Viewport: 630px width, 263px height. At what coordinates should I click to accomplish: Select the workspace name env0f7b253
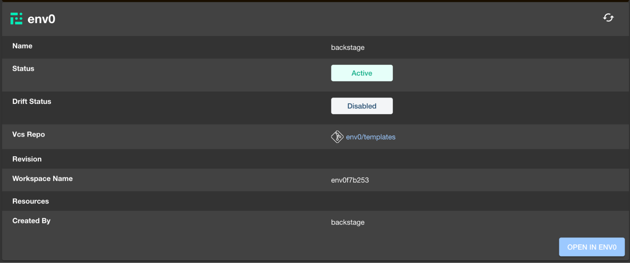(350, 180)
